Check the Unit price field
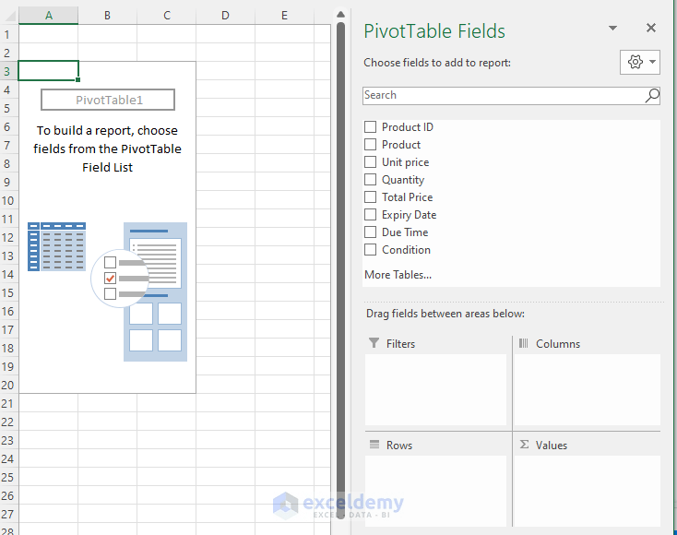Viewport: 677px width, 535px height. click(x=370, y=162)
